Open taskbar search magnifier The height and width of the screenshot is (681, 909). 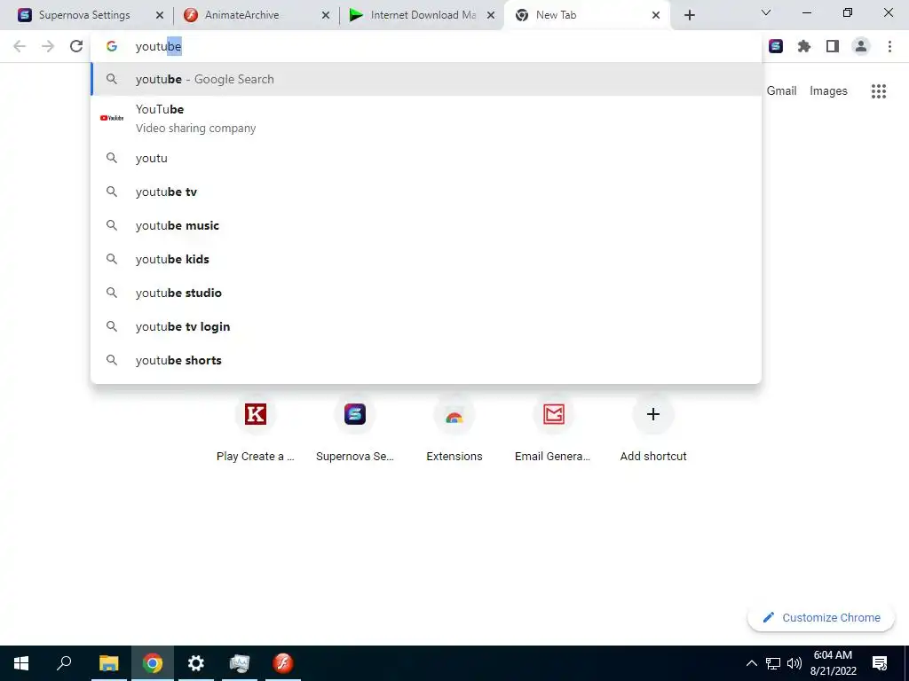(64, 663)
